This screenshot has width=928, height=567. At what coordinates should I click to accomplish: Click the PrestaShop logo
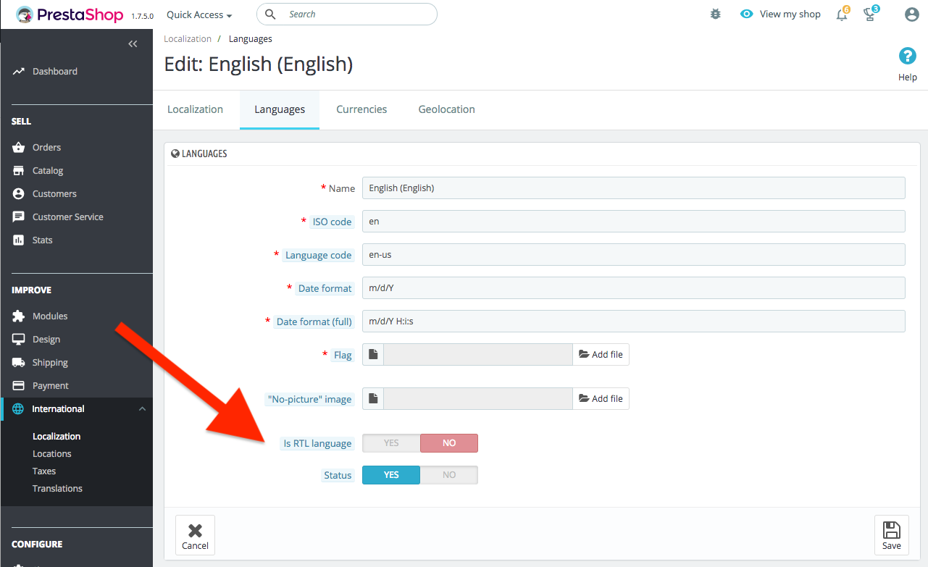coord(70,14)
